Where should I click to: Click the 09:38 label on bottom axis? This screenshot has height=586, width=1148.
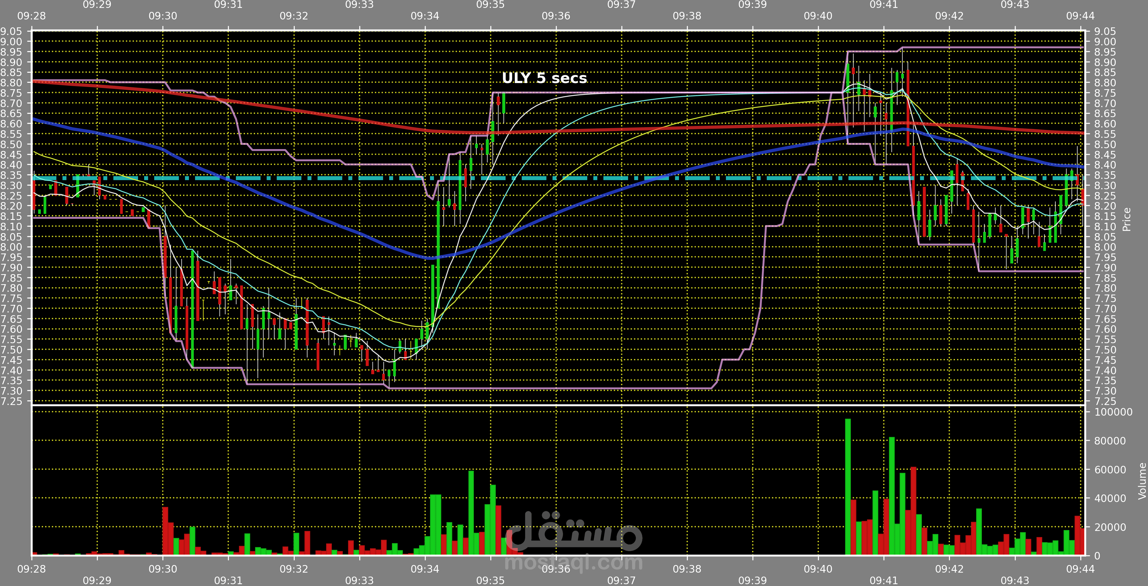(687, 569)
